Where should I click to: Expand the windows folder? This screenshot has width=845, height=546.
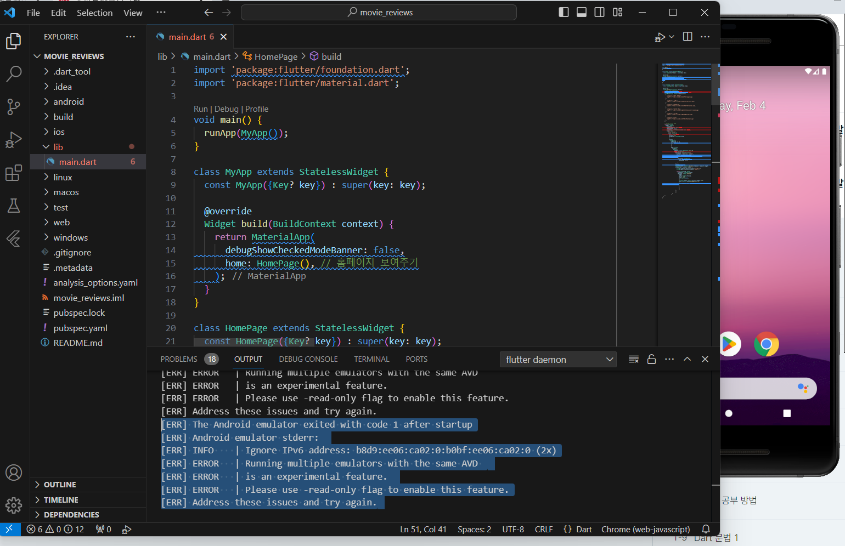click(x=88, y=237)
